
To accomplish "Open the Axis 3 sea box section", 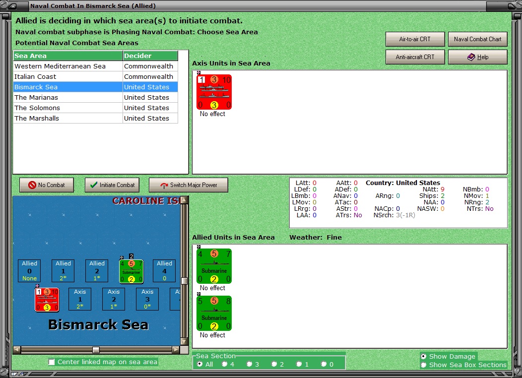I will [147, 299].
